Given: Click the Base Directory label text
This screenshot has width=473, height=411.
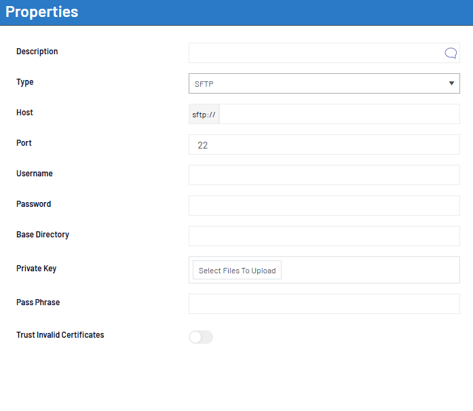Looking at the screenshot, I should (x=43, y=235).
